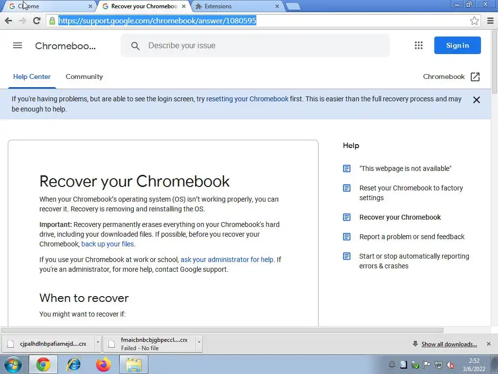498x374 pixels.
Task: Click the Chromebook link at top right
Action: pos(444,76)
